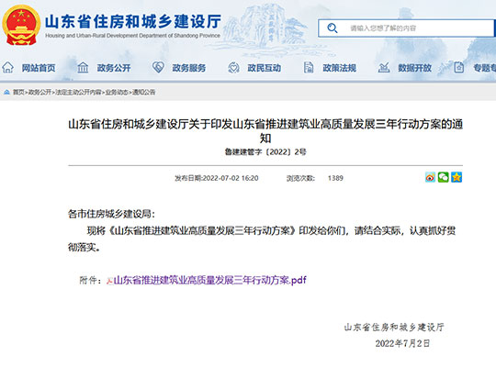Click the publish date 2022-07-02 16:20
The image size is (496, 367).
coord(231,178)
